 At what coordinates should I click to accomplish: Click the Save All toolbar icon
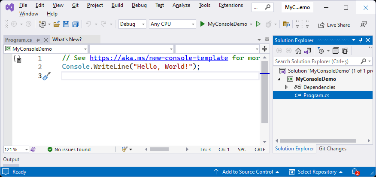pyautogui.click(x=75, y=24)
